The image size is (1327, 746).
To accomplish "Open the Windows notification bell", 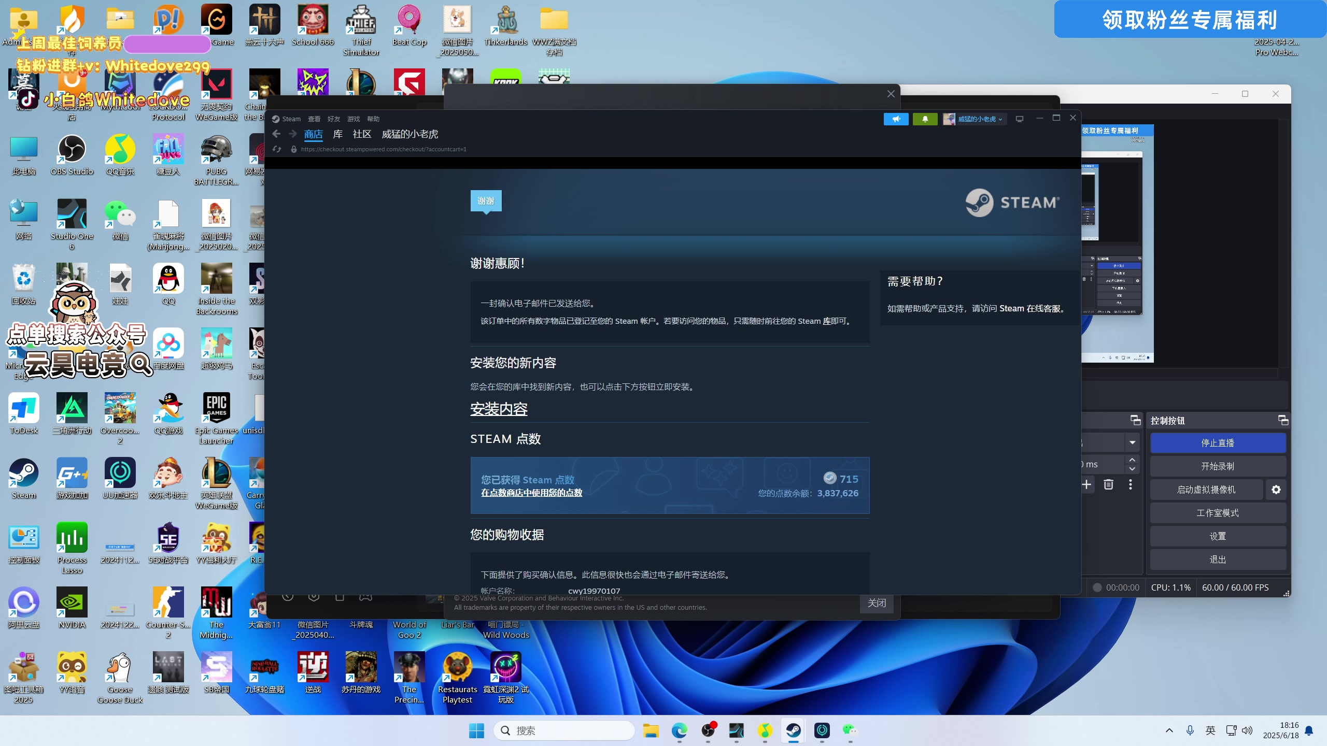I will 1309,731.
